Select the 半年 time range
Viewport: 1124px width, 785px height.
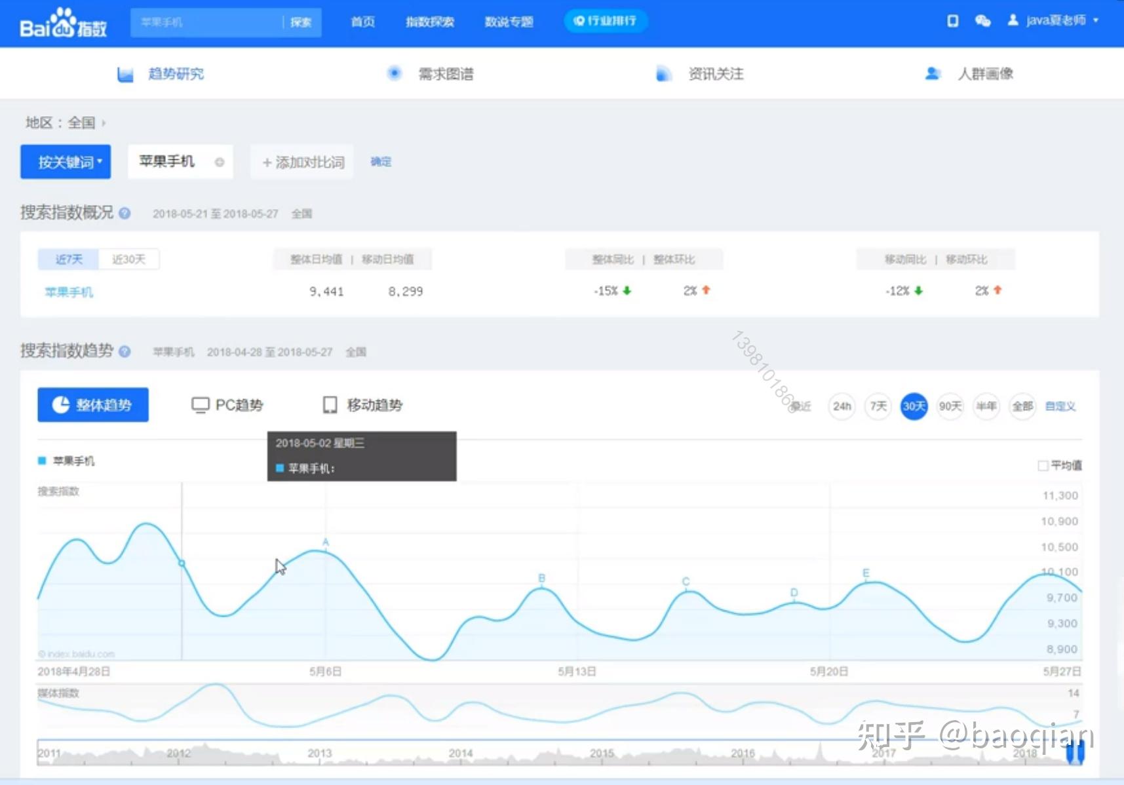pos(986,406)
